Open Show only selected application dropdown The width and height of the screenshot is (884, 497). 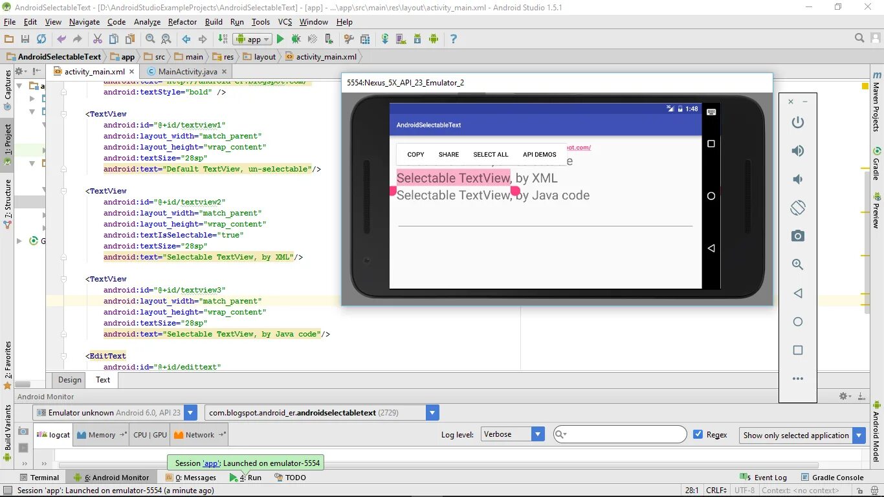pos(802,436)
